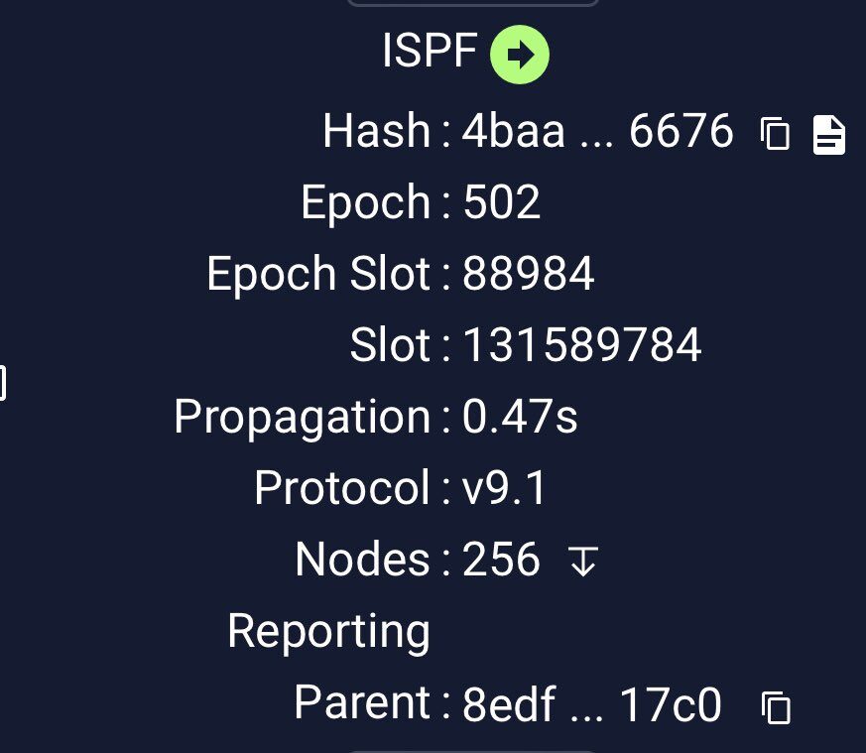Image resolution: width=866 pixels, height=753 pixels.
Task: Select the ISPF pool name
Action: tap(431, 52)
